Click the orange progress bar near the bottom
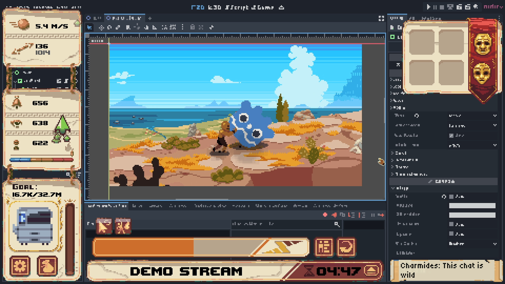Viewport: 505px width, 284px height. pyautogui.click(x=145, y=247)
